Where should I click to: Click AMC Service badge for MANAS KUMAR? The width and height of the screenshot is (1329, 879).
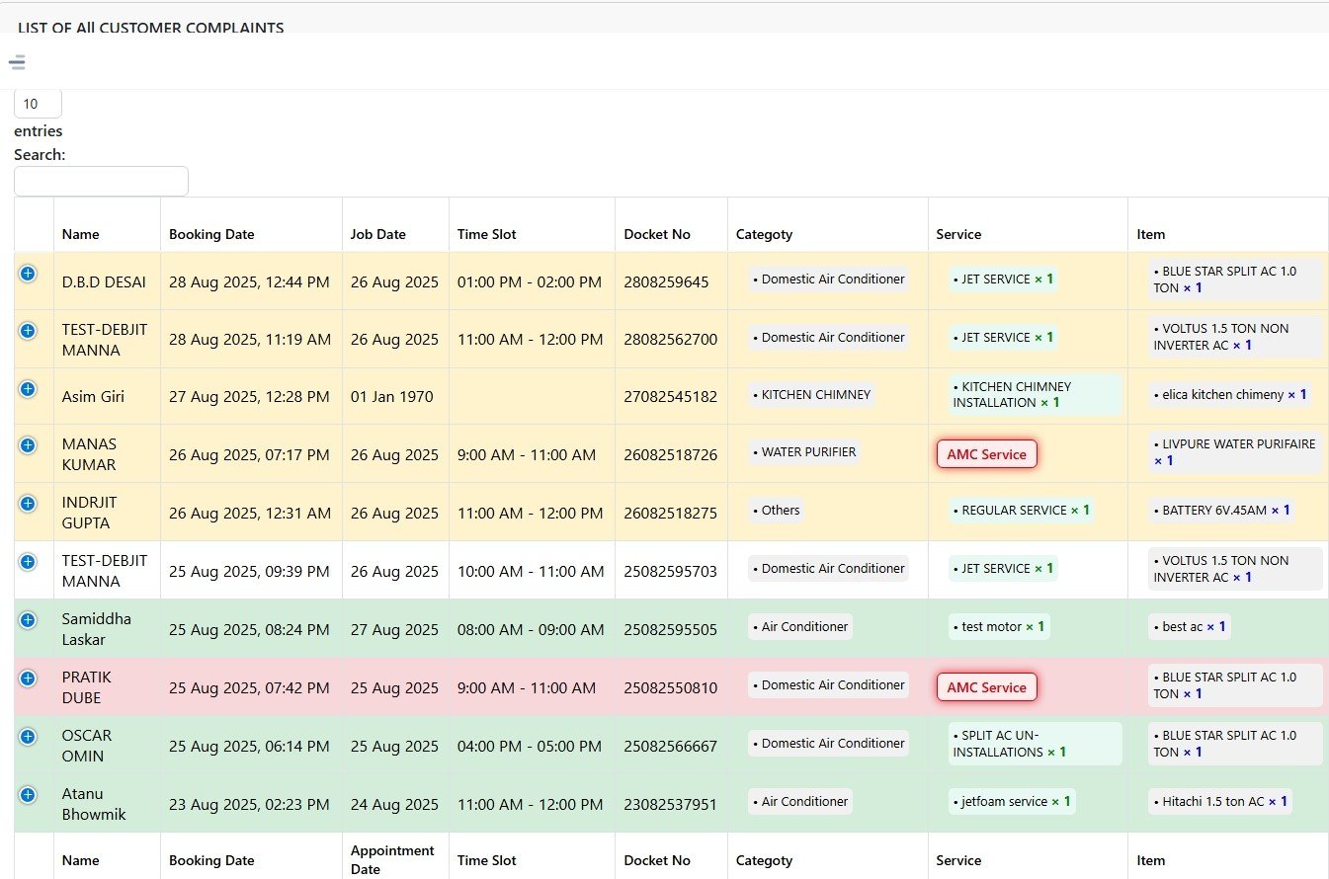pyautogui.click(x=986, y=454)
